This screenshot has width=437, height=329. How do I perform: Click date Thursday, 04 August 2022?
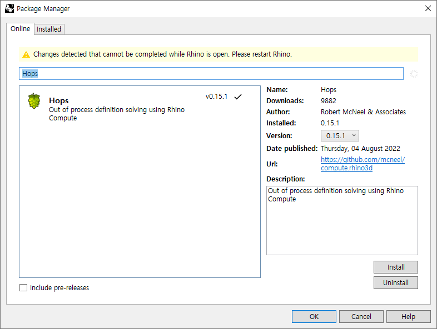tap(360, 149)
